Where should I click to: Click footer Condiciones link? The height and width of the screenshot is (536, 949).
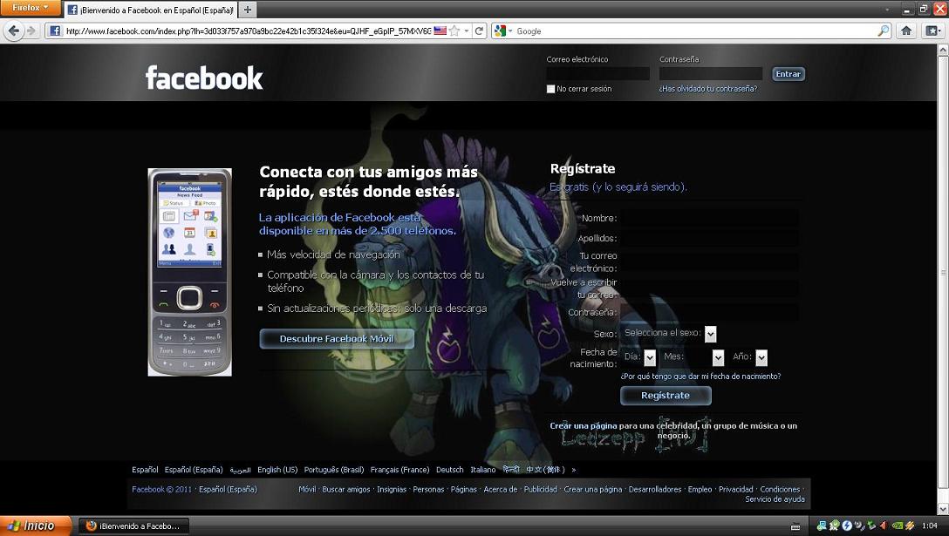(780, 490)
